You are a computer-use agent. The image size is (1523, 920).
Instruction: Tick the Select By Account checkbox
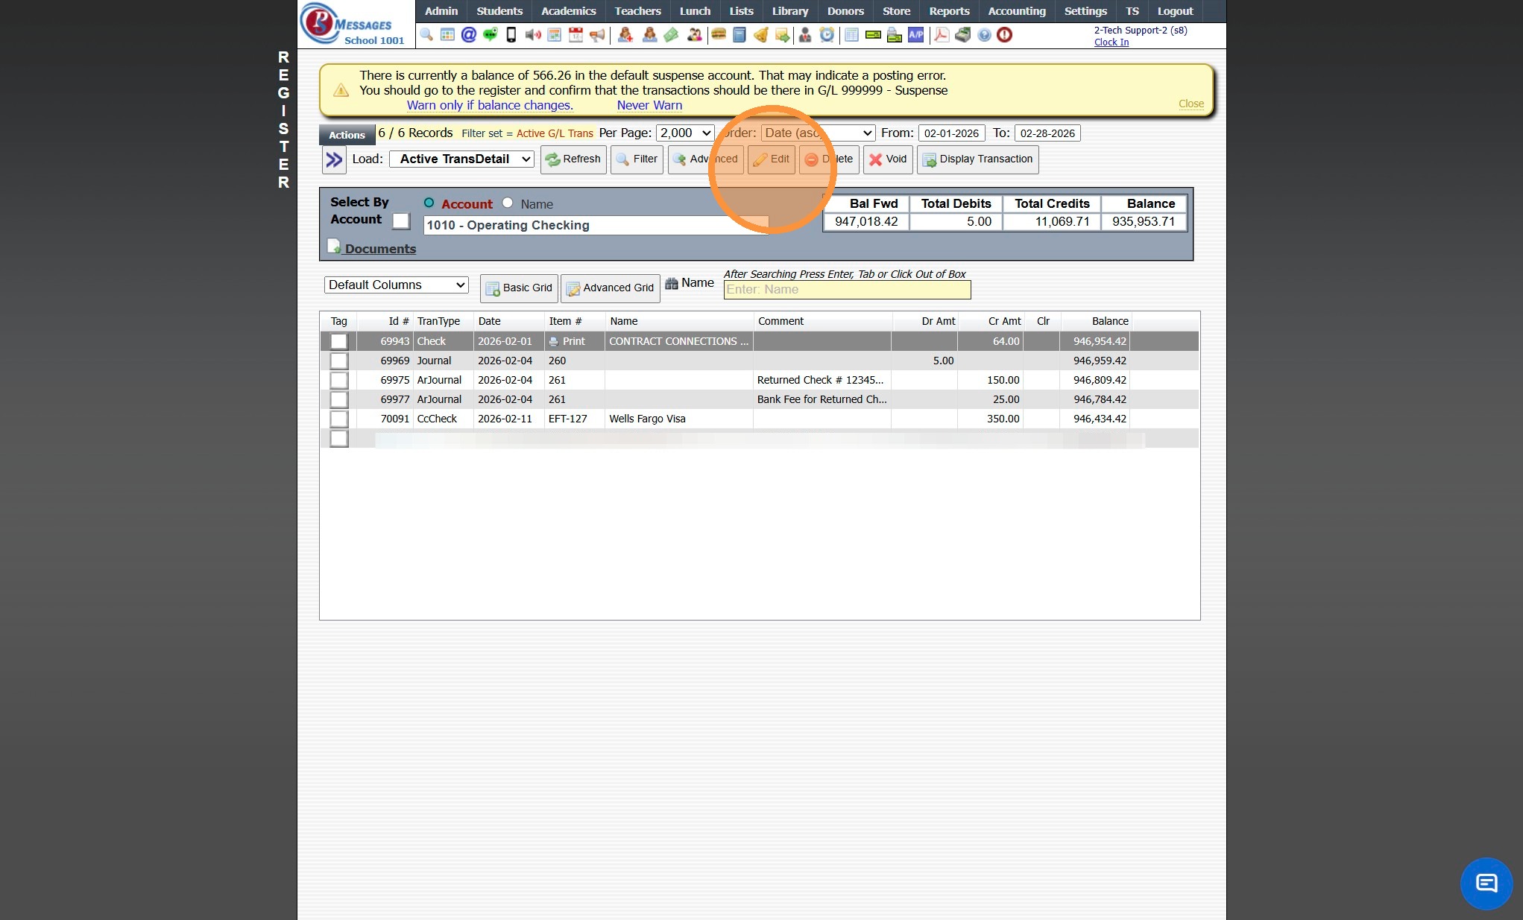coord(401,221)
